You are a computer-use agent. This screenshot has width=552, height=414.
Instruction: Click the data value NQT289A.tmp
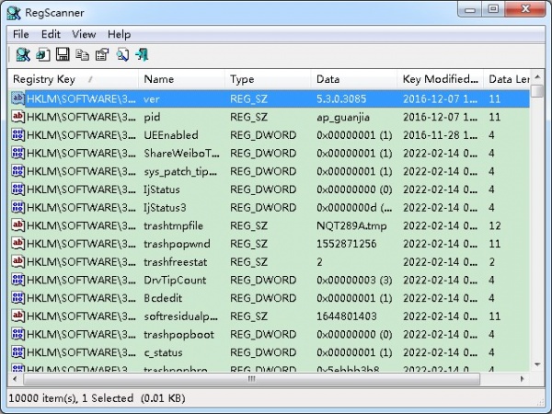351,225
